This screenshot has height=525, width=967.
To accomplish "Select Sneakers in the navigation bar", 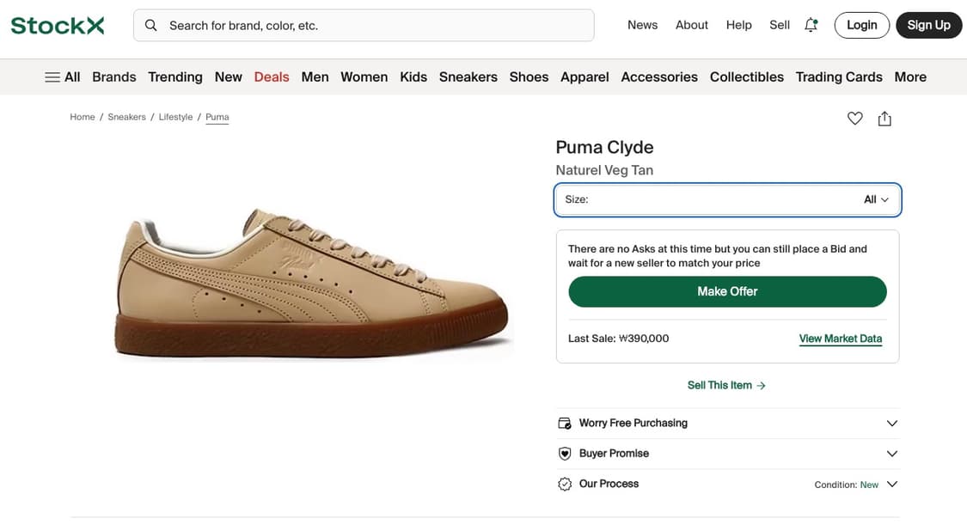I will (x=468, y=77).
